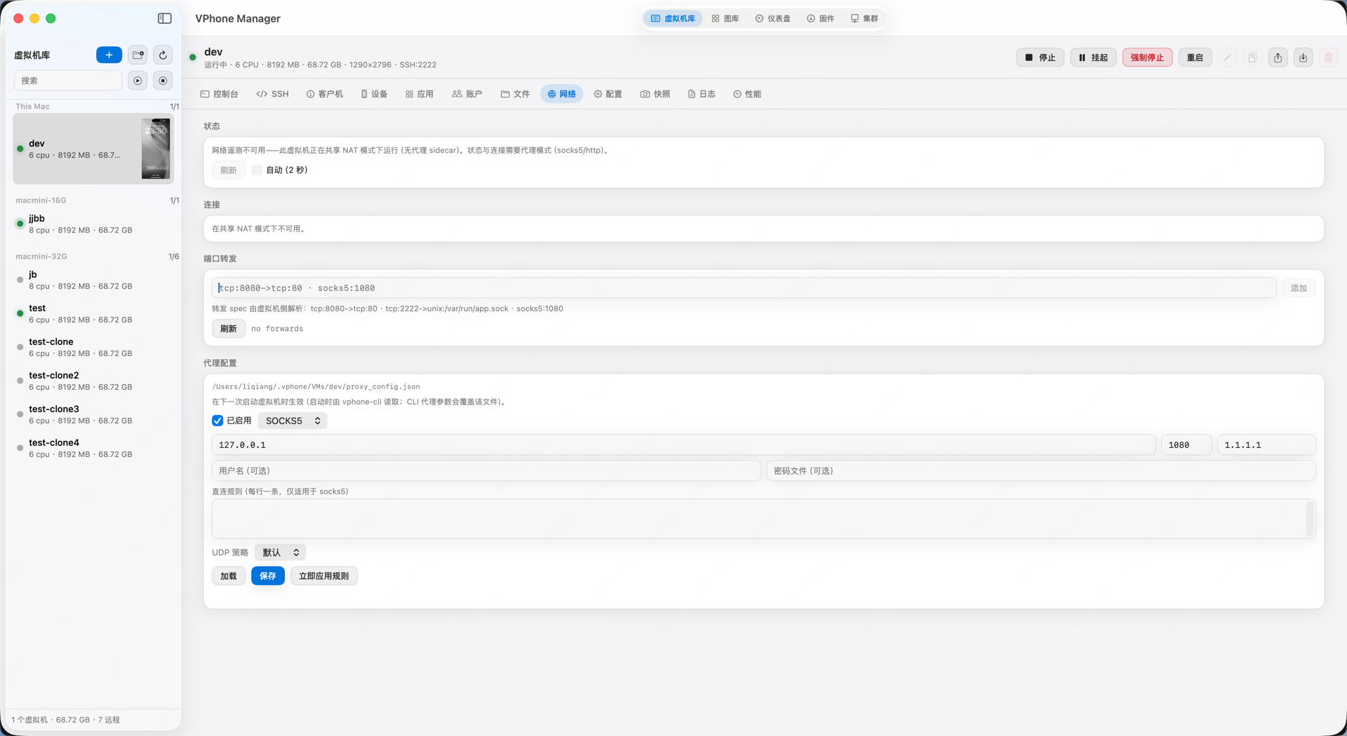Click the download-tray icon in the dev toolbar

[1303, 57]
